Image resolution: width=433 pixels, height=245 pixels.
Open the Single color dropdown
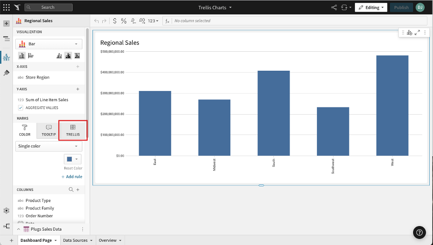[x=49, y=146]
